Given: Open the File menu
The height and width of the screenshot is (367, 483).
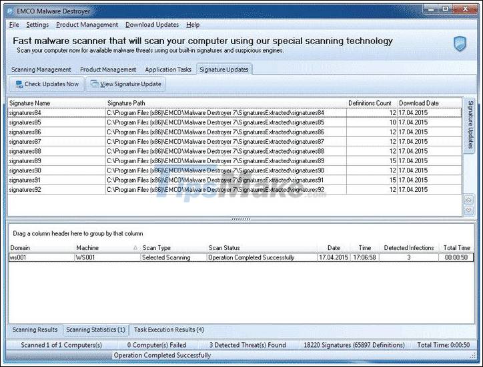Looking at the screenshot, I should pyautogui.click(x=14, y=25).
